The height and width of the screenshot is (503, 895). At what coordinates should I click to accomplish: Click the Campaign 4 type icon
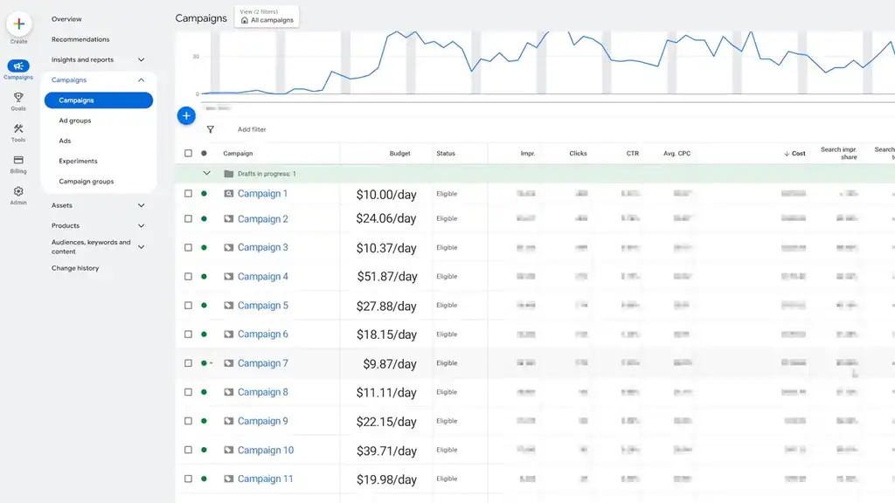coord(228,276)
